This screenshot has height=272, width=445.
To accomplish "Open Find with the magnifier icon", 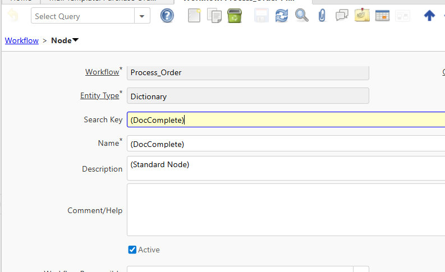I will [x=302, y=16].
